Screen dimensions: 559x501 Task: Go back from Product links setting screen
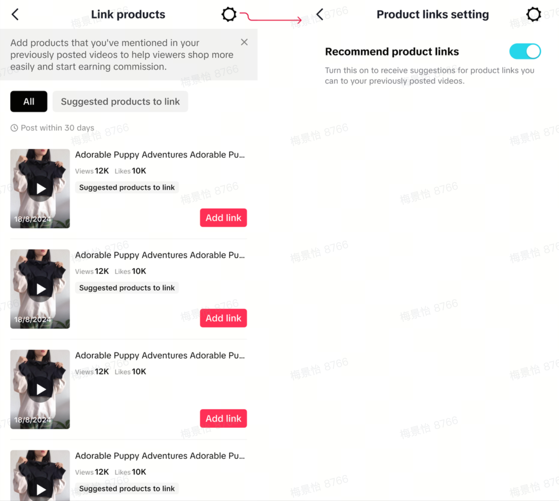320,14
